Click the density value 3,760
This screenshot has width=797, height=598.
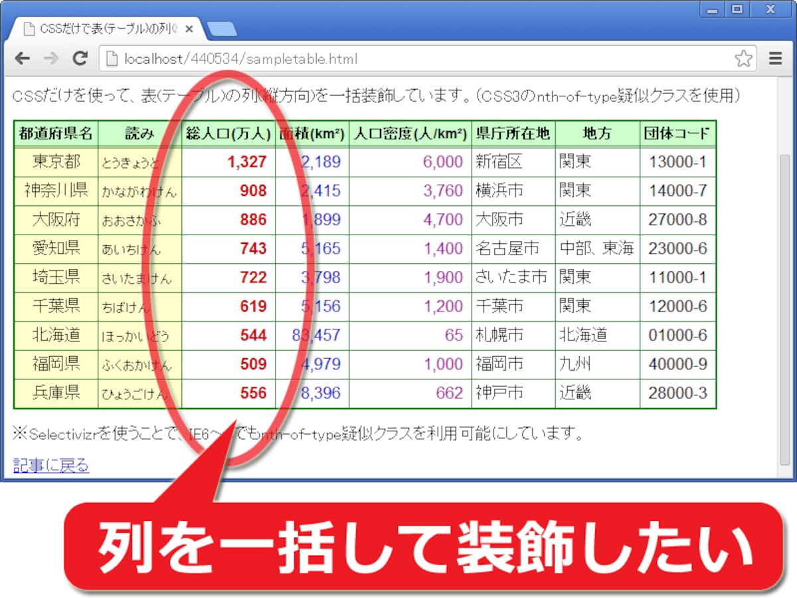(442, 191)
